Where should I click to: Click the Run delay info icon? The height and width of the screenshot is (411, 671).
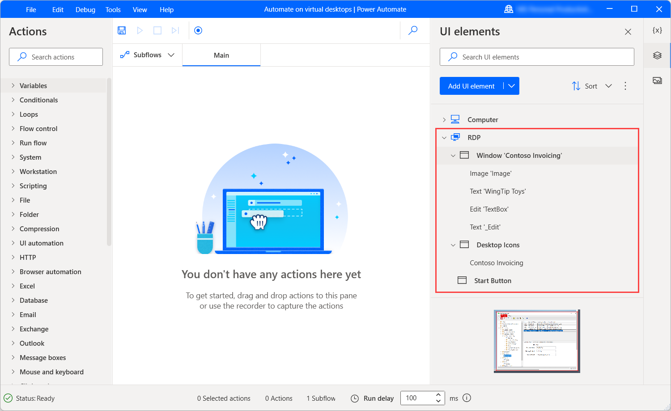click(x=467, y=398)
